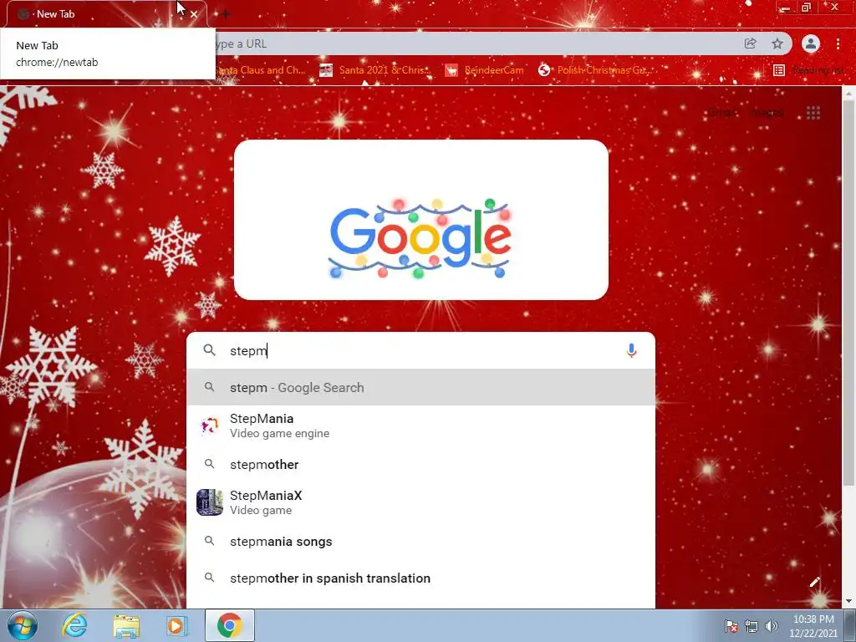Open Windows Media Player from taskbar
Screen dimensions: 856x642
[x=177, y=625]
